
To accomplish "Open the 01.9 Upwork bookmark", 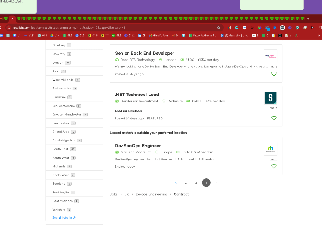I will tap(116, 35).
